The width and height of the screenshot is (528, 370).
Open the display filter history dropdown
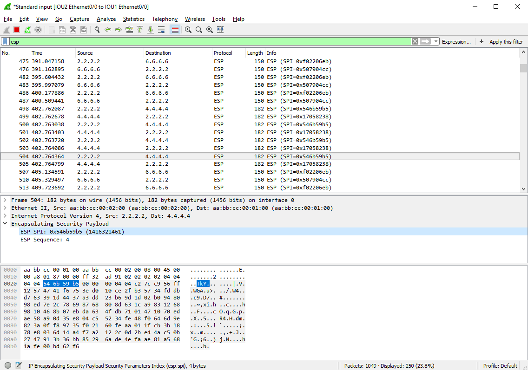tap(436, 41)
